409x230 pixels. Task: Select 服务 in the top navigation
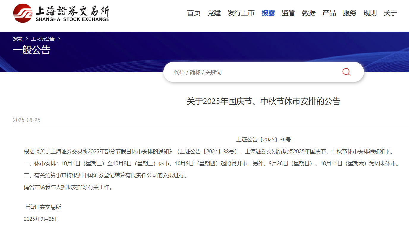point(350,13)
